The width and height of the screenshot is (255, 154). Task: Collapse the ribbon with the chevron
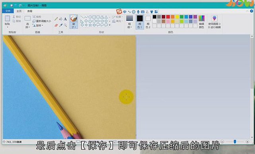pyautogui.click(x=247, y=11)
